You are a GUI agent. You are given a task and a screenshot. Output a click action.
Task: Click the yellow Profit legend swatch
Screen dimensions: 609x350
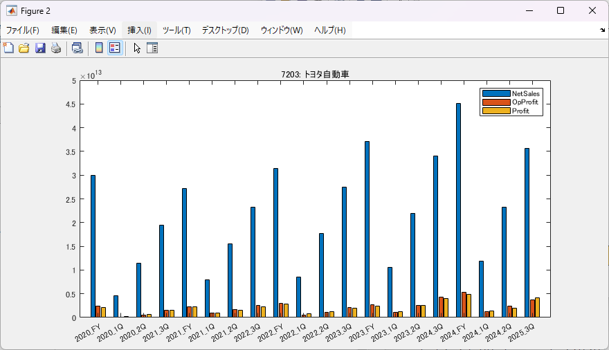496,111
